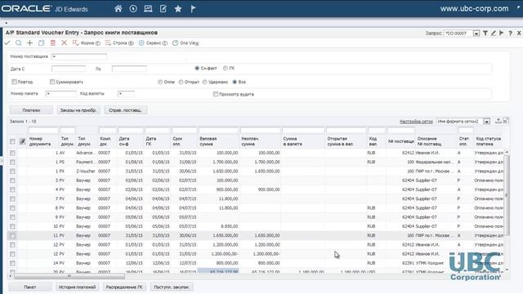Toggle the Повтор checkbox
Image resolution: width=523 pixels, height=294 pixels.
tap(14, 82)
